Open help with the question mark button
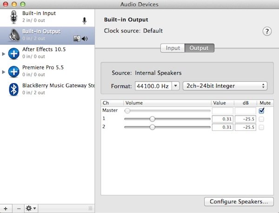This screenshot has width=279, height=213. click(267, 31)
